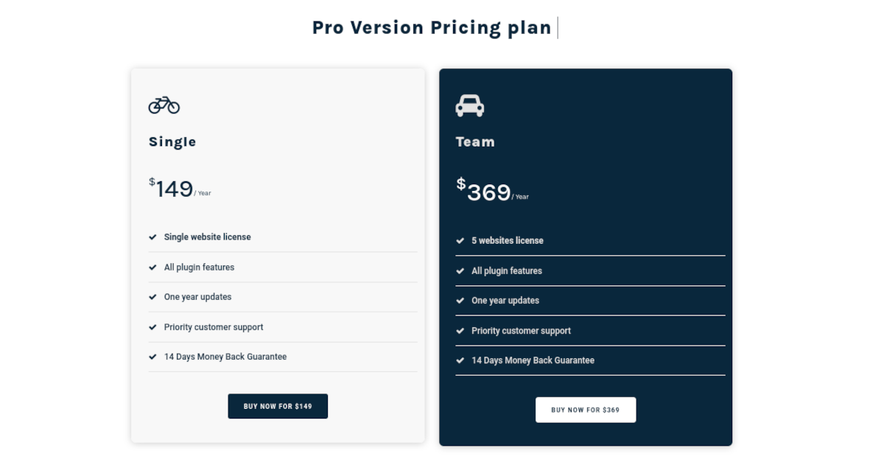Viewport: 884px width, 465px height.
Task: Click Team plan's 14 Days Money Back Guarantee text
Action: (x=533, y=360)
